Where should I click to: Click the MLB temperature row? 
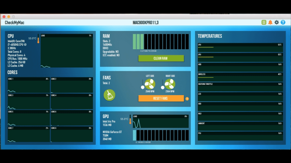coord(240,116)
